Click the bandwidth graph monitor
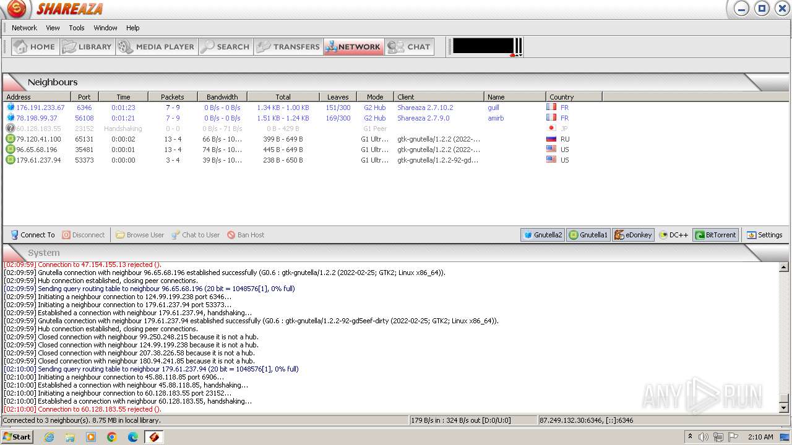Screen dimensions: 792x445 pos(483,46)
